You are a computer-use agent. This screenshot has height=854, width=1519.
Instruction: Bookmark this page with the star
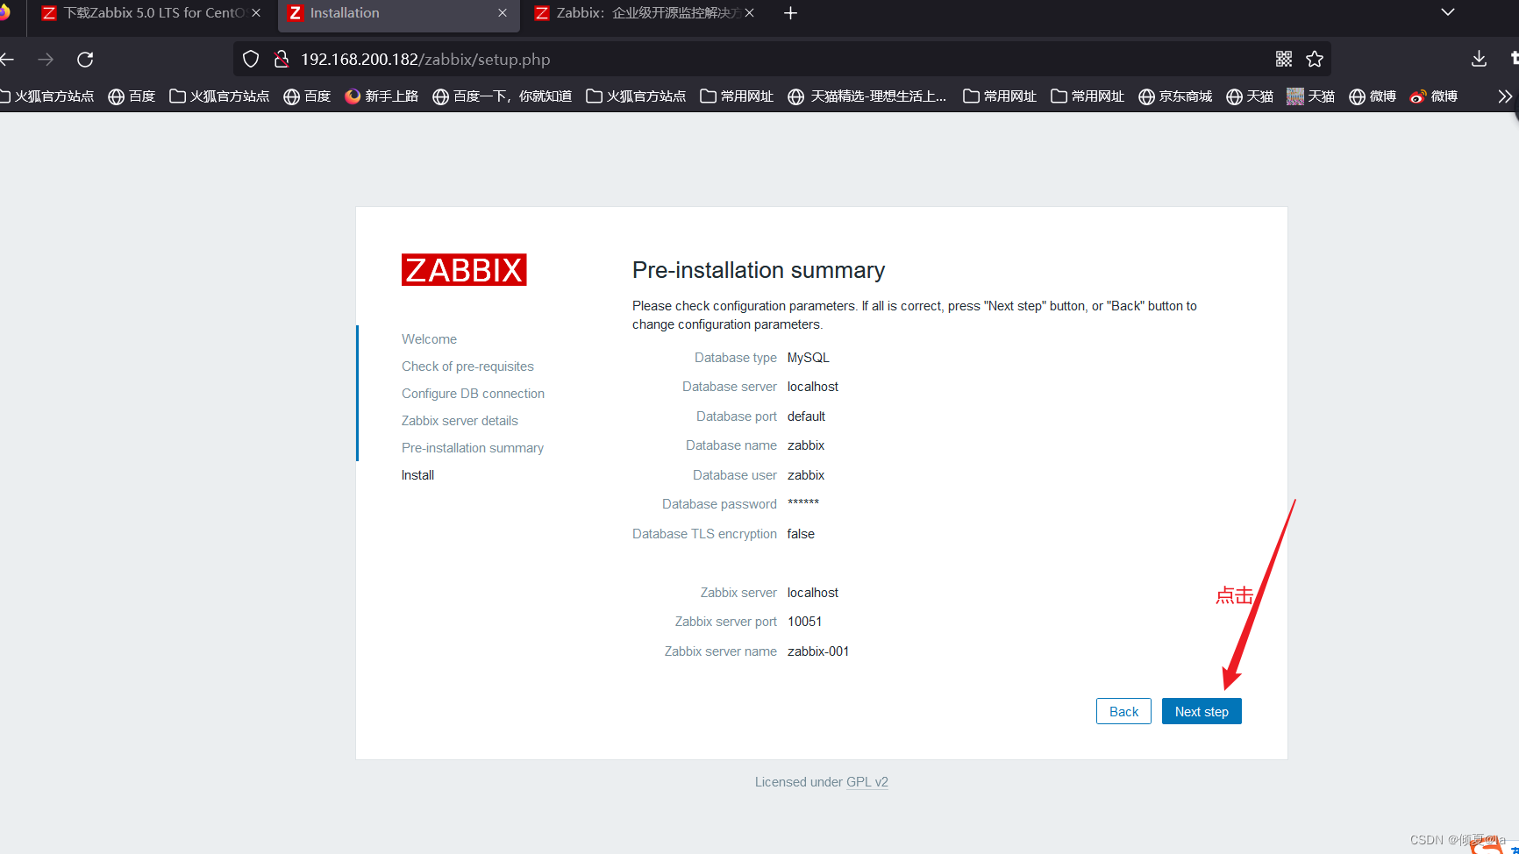point(1315,59)
